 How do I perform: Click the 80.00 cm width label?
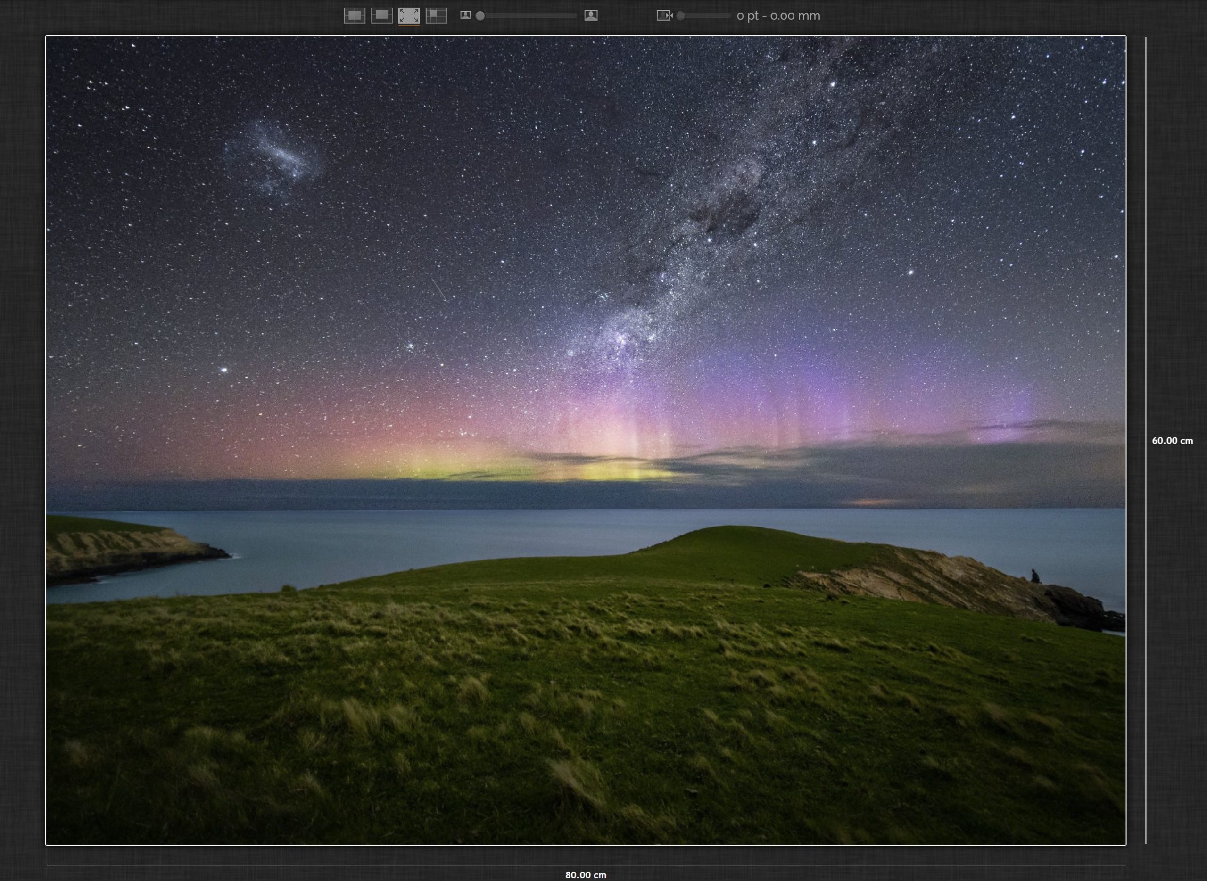586,874
